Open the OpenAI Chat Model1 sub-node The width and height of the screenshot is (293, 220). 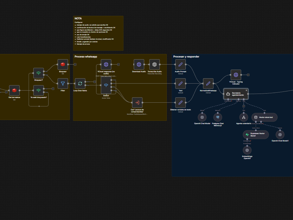(280, 135)
